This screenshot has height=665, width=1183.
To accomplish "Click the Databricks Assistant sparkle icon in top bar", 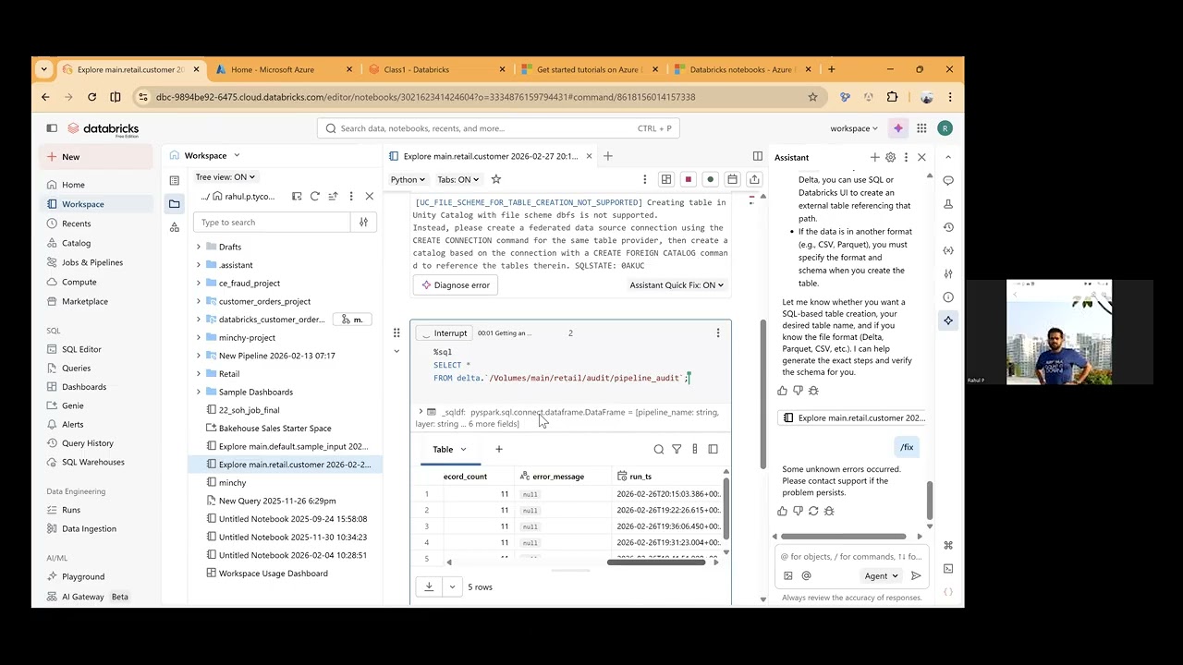I will point(897,128).
